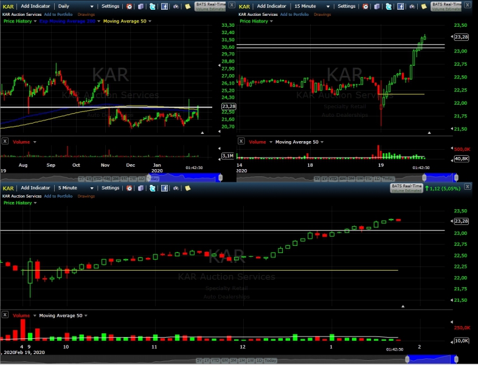This screenshot has width=478, height=365.
Task: Click the database stack icon in 15 Minute chart
Action: pos(377,7)
